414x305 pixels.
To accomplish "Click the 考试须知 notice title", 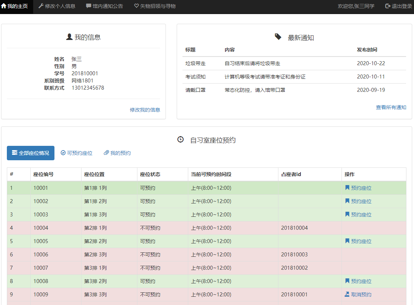I will [195, 77].
